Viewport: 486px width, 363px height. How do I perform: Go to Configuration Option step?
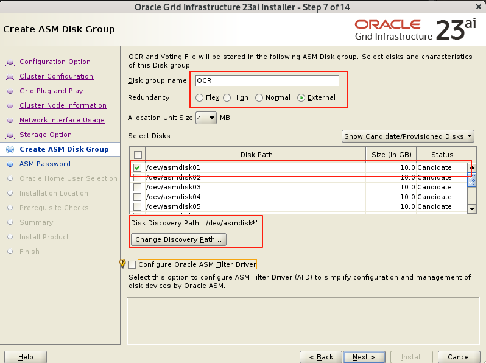55,62
